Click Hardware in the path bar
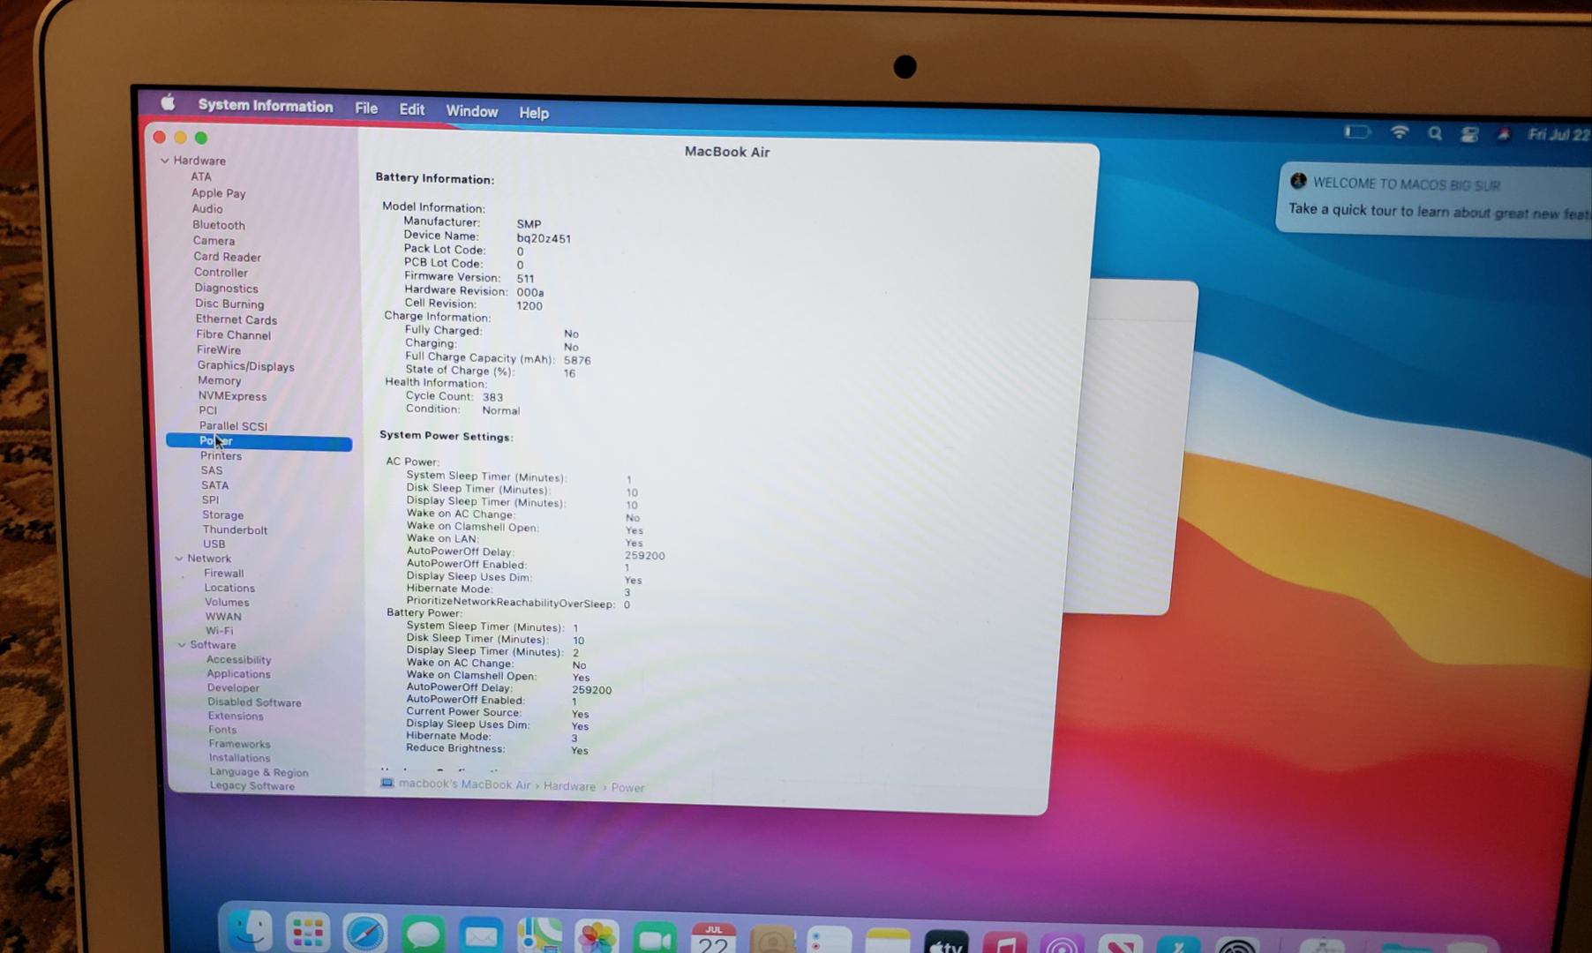This screenshot has height=953, width=1592. [569, 786]
